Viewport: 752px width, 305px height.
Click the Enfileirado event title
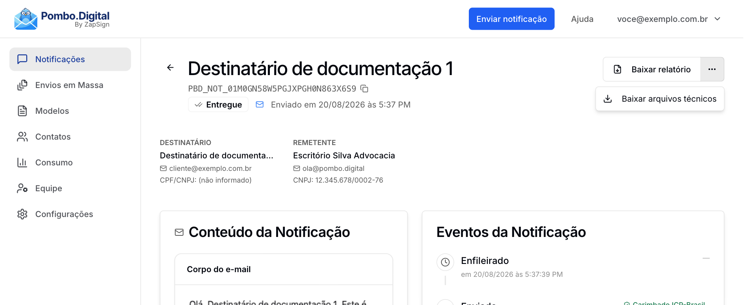pos(485,260)
